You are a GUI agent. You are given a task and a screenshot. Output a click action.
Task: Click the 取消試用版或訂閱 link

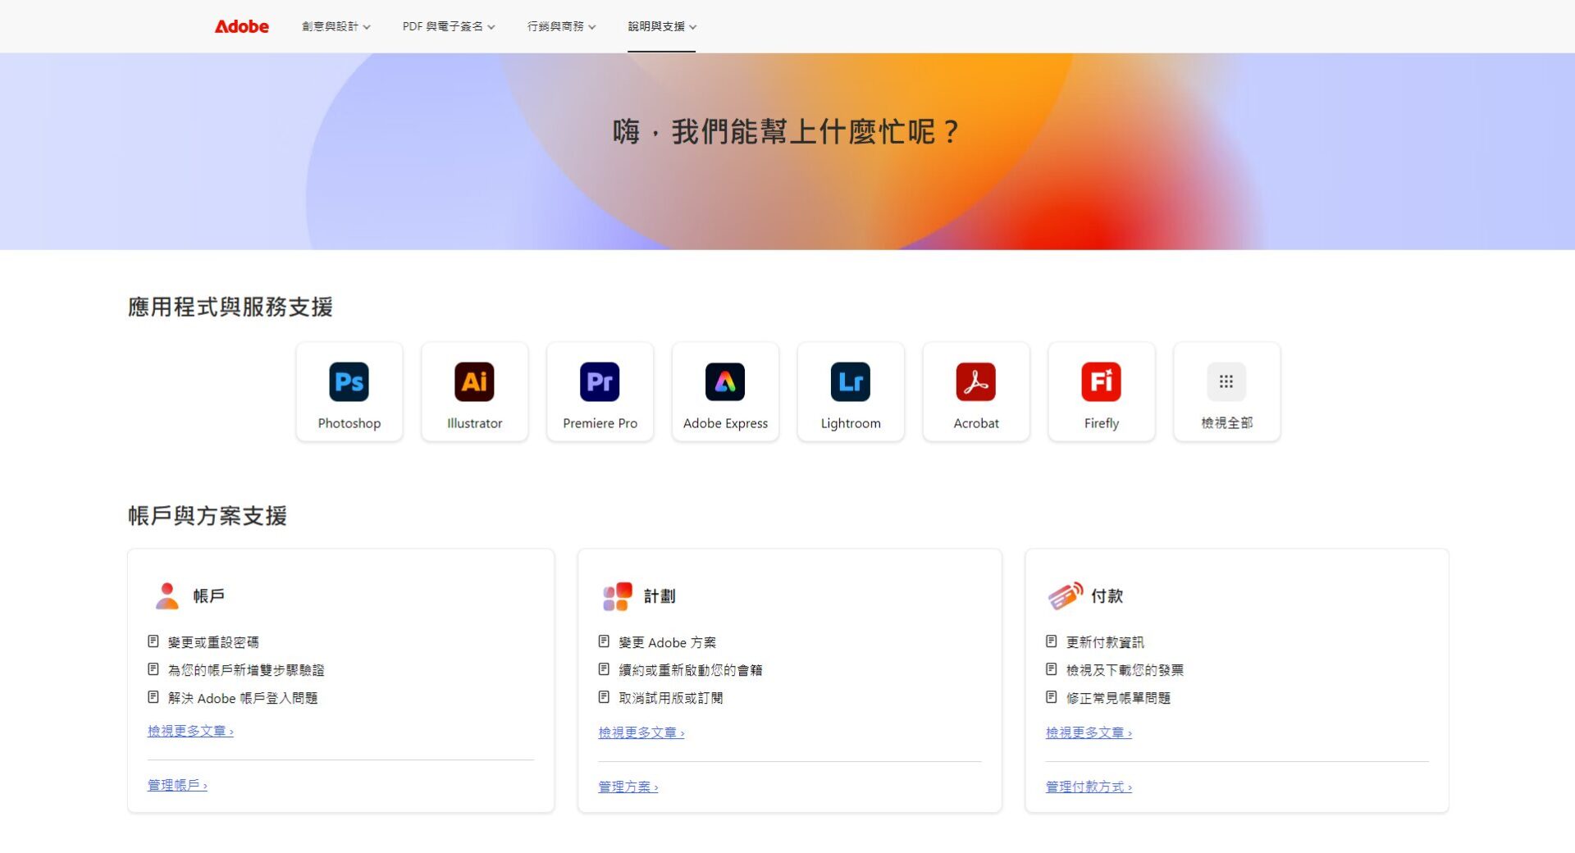(x=671, y=698)
